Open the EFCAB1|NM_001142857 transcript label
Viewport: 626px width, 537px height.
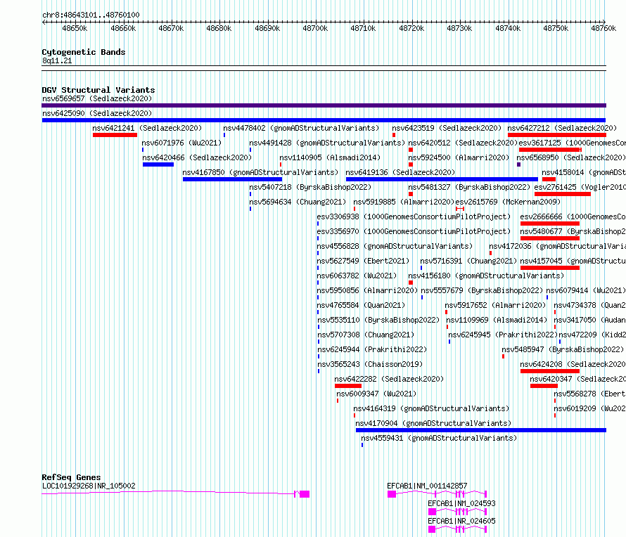pos(427,486)
